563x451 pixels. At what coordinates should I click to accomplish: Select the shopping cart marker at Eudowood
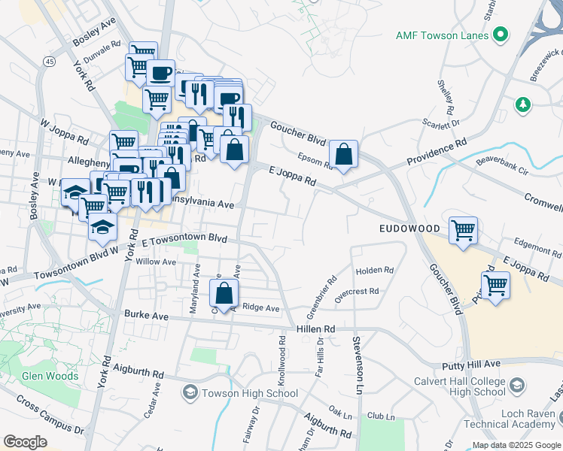coord(463,231)
